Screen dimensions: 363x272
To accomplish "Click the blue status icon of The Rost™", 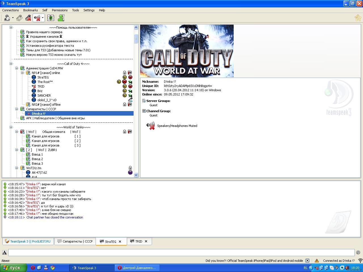I will point(34,82).
